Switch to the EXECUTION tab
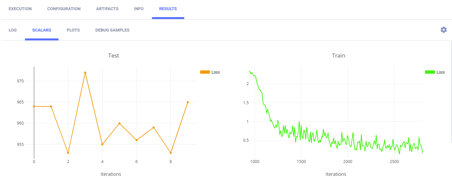The image size is (452, 186). pyautogui.click(x=20, y=9)
